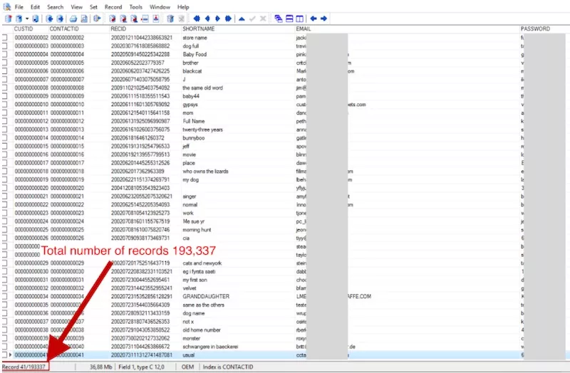
Task: Open the Help menu
Action: tap(183, 7)
